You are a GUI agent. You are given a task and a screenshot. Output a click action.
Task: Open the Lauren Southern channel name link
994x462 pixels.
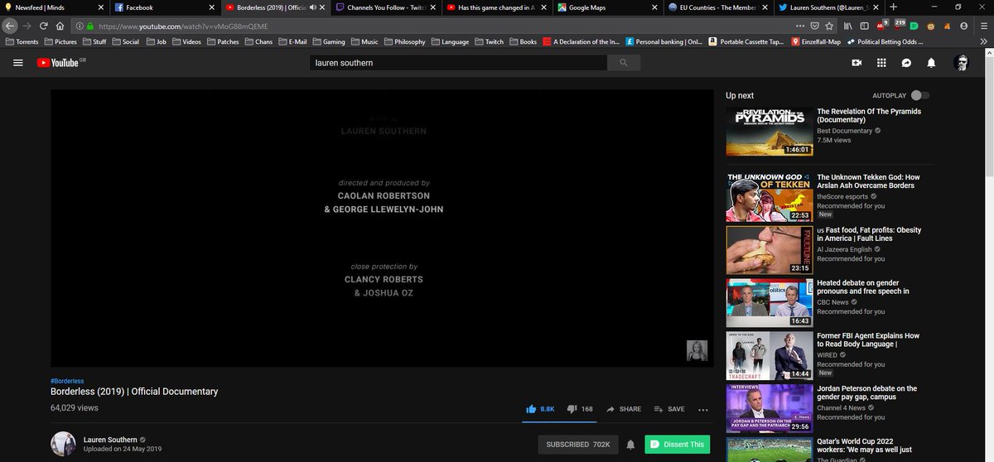pyautogui.click(x=110, y=440)
